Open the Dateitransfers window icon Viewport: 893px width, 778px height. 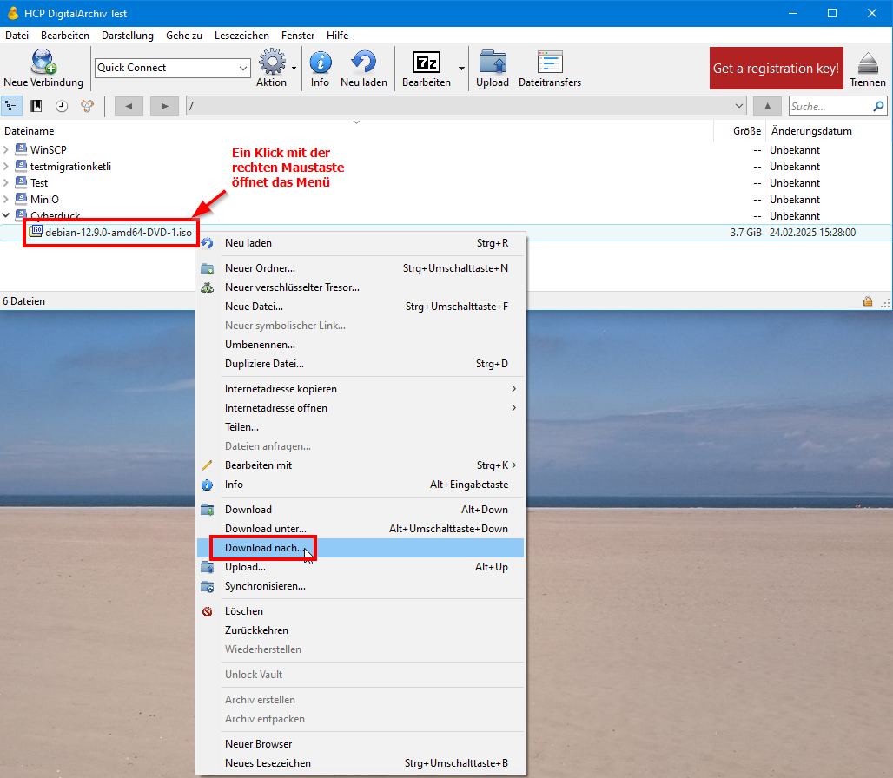point(549,63)
